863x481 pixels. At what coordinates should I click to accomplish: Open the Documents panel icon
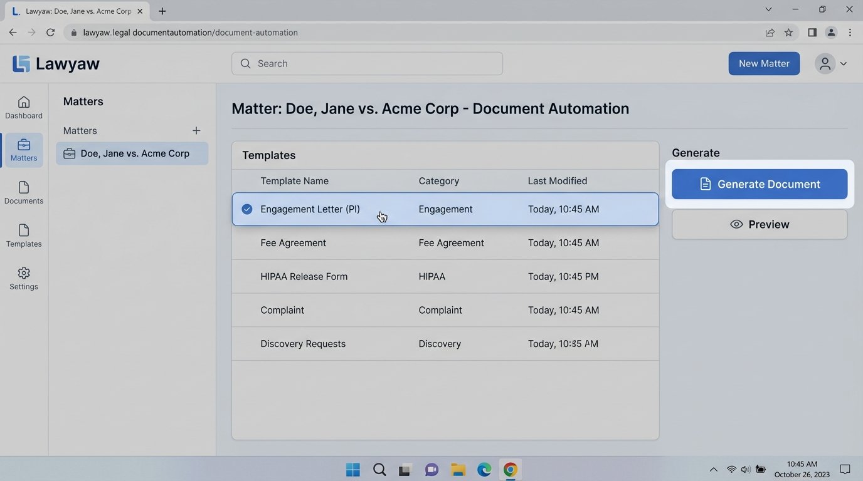coord(23,192)
